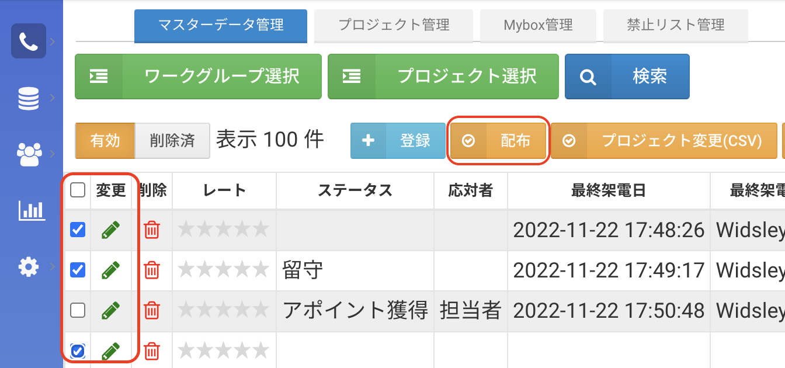Open the database icon in sidebar
Screen dimensions: 785x368
click(29, 98)
